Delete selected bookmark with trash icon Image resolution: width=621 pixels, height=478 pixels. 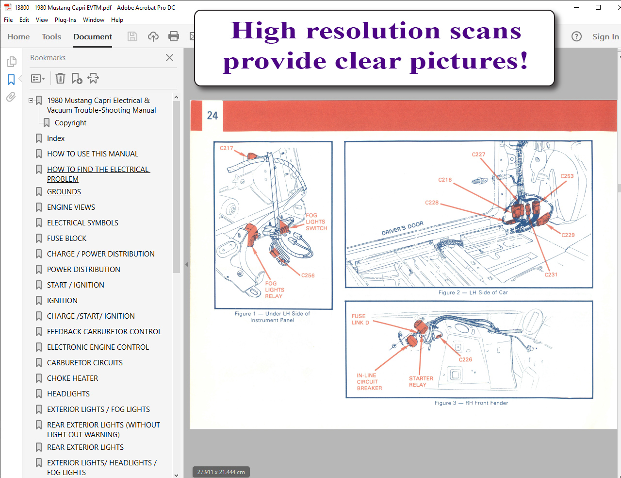[x=60, y=78]
